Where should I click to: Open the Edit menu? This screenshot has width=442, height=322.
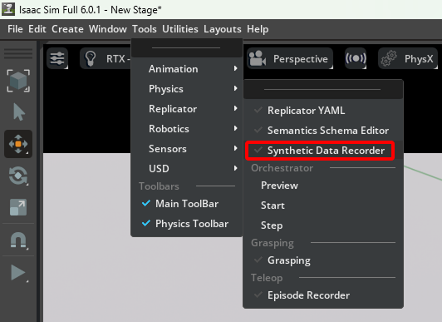pyautogui.click(x=37, y=29)
